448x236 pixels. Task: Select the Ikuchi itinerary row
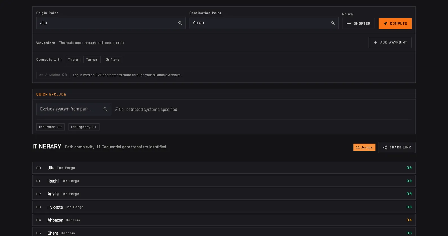click(224, 181)
